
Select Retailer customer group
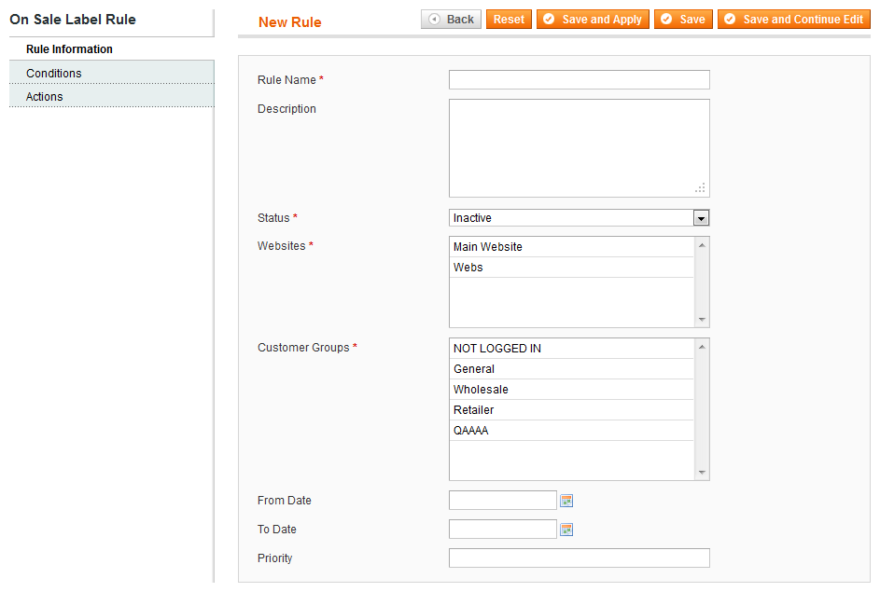[572, 410]
